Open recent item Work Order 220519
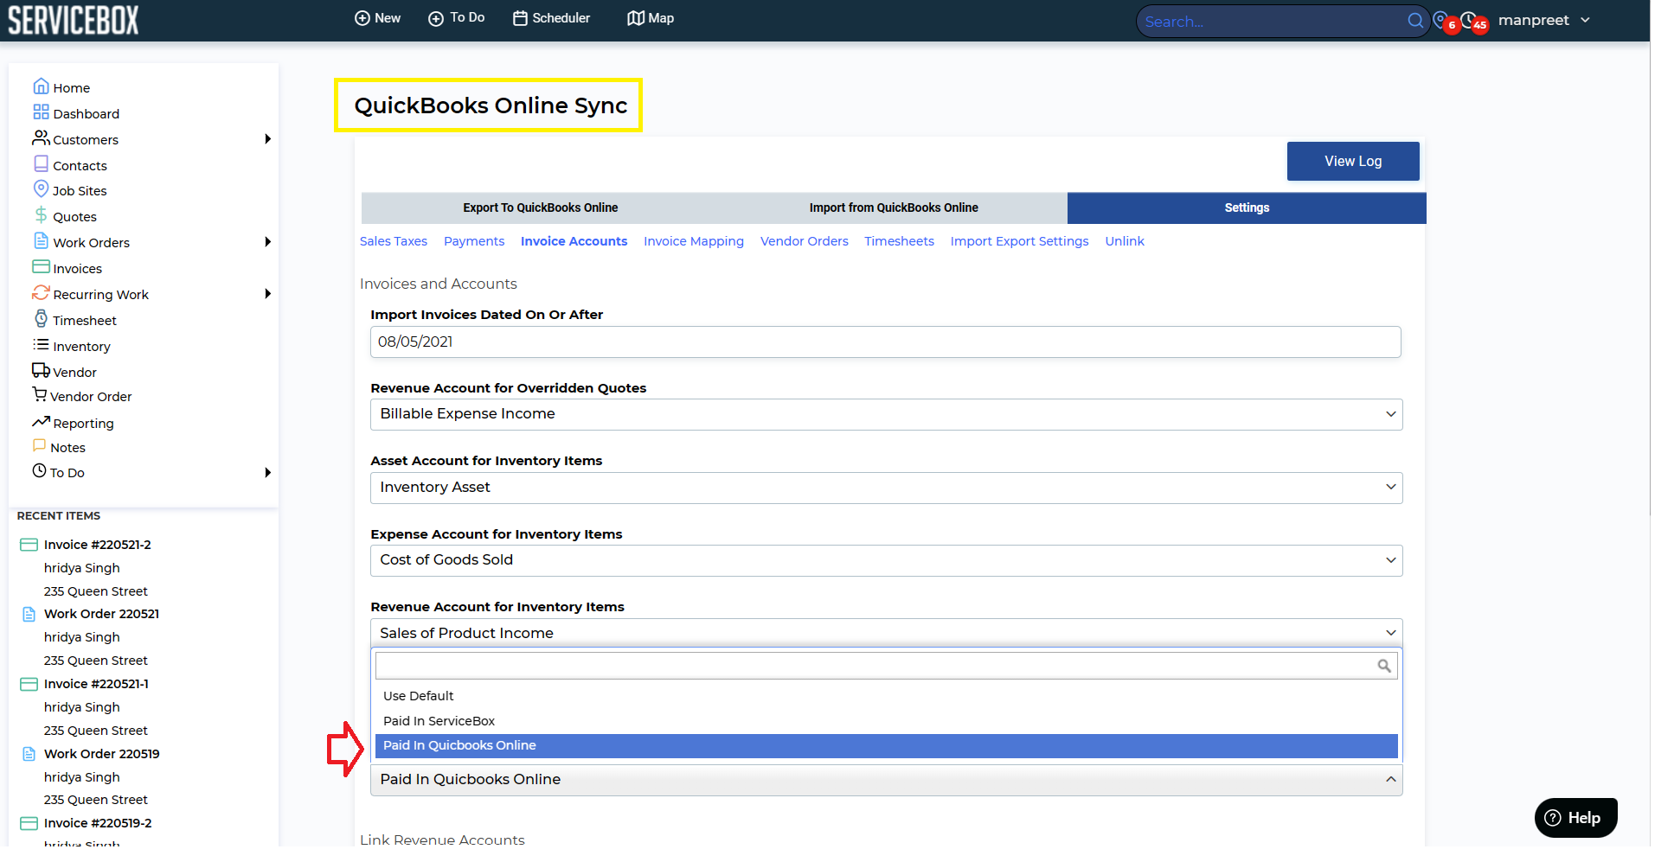 101,754
